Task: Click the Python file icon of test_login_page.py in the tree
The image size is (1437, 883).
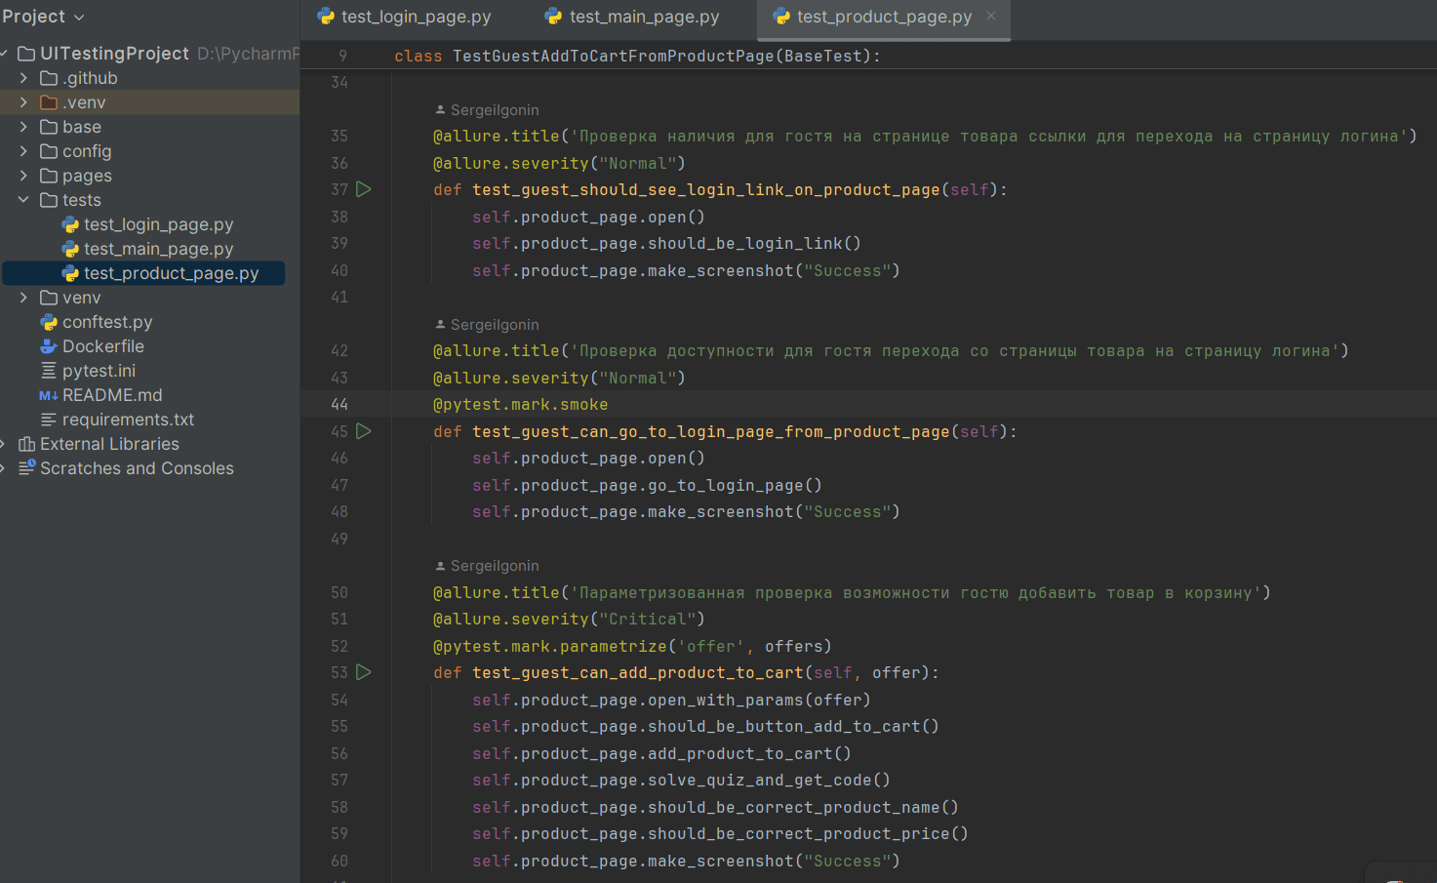Action: 70,224
